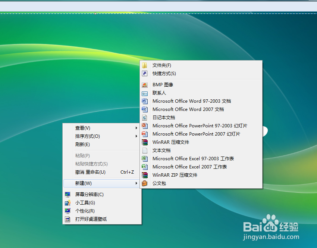Image resolution: width=317 pixels, height=248 pixels.
Task: Create Microsoft Office Word 97-2003 文档
Action: [x=201, y=101]
